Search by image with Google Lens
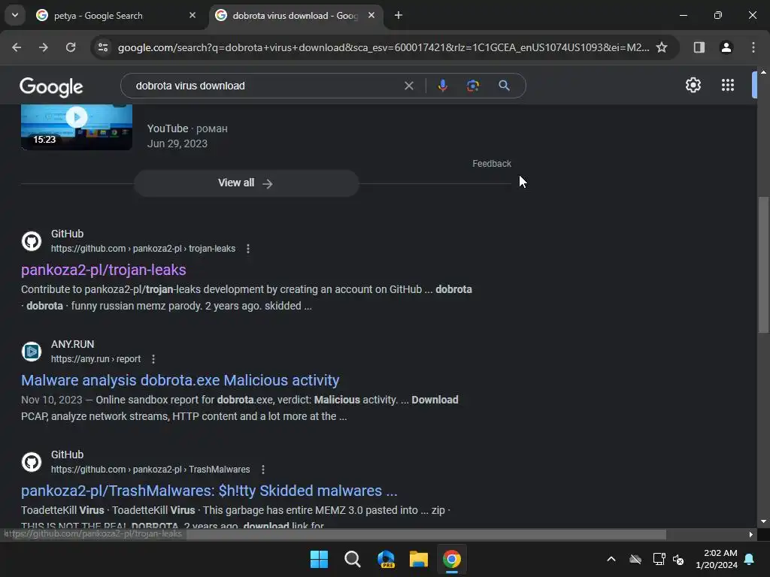This screenshot has width=770, height=577. 472,86
